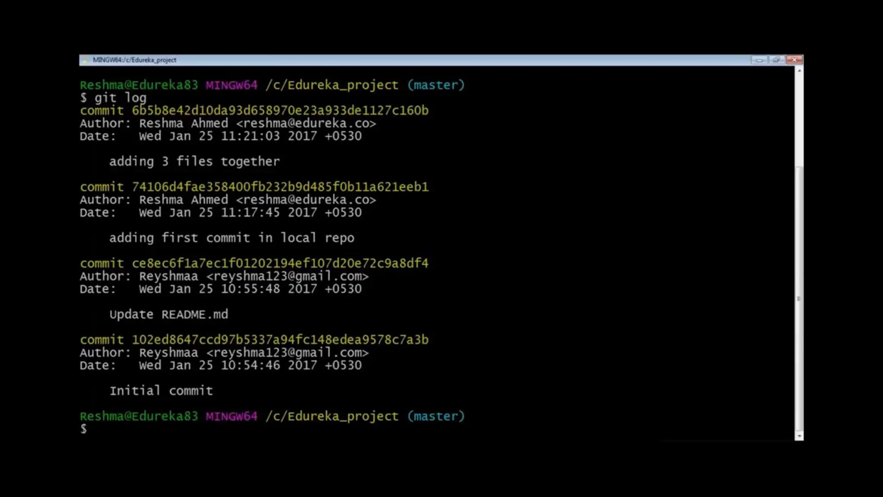Viewport: 883px width, 497px height.
Task: Click the Git Bash icon in title bar
Action: coord(85,60)
